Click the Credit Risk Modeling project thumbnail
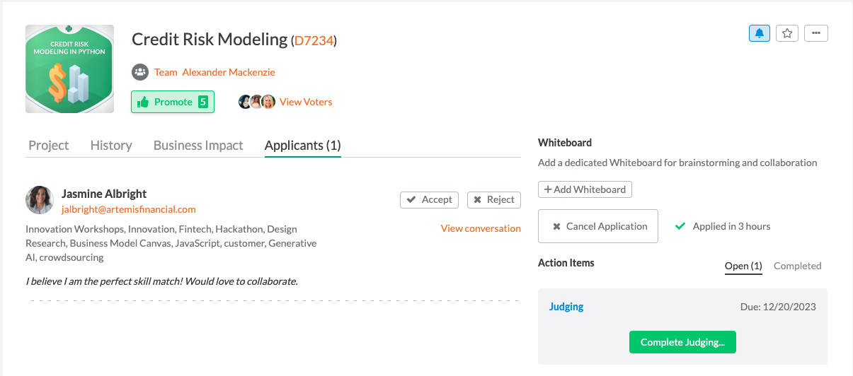The image size is (853, 376). (70, 69)
